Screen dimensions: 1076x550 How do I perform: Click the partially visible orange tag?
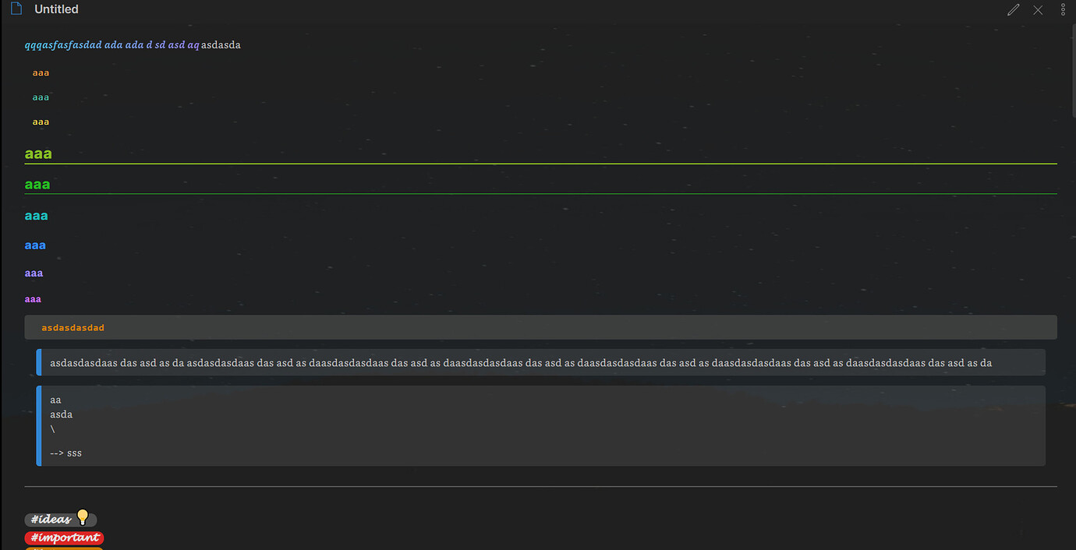click(64, 548)
